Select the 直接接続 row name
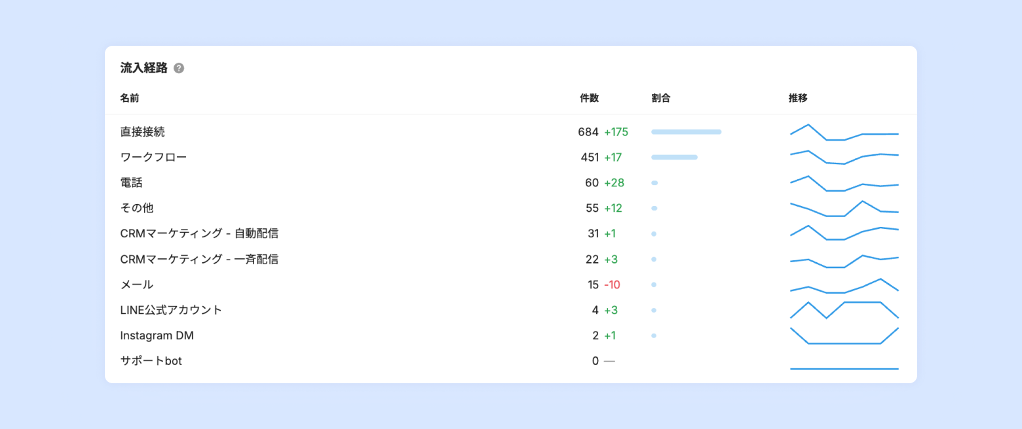This screenshot has height=429, width=1022. (x=143, y=131)
